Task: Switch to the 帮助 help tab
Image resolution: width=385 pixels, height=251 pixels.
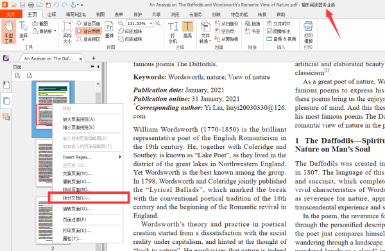Action: 281,15
